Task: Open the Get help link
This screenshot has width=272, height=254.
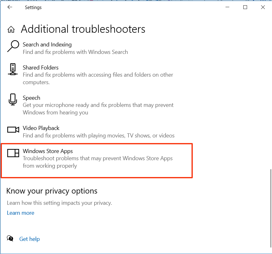Action: pos(30,239)
